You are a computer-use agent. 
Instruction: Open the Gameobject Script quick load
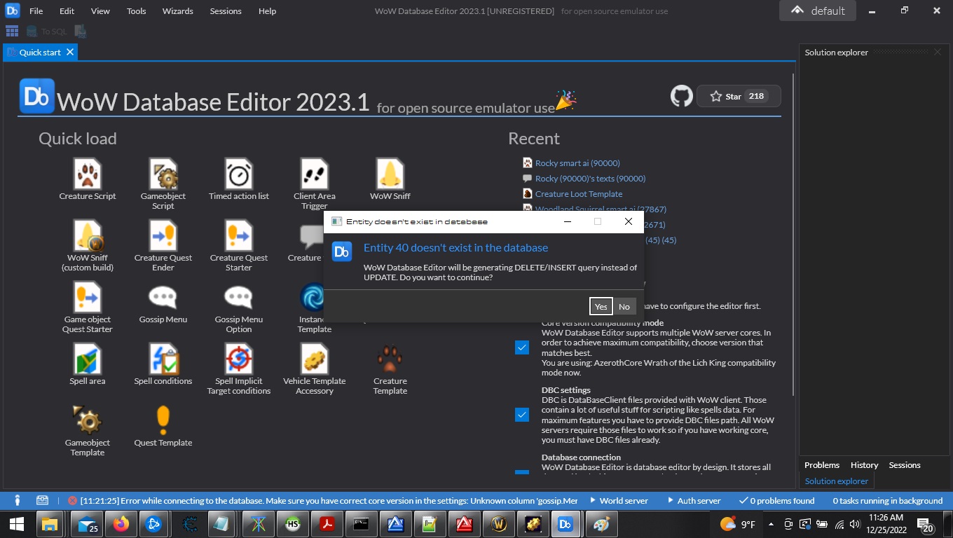pos(163,184)
